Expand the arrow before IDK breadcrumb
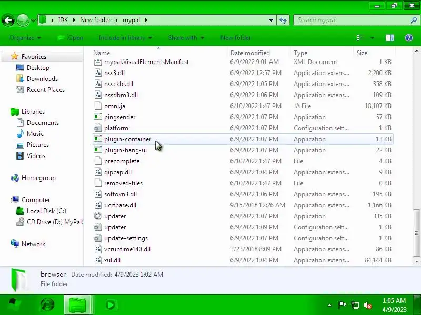Image resolution: width=421 pixels, height=315 pixels. (52, 20)
